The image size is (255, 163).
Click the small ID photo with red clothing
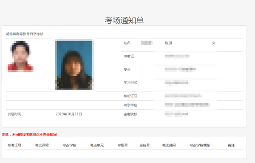(x=20, y=56)
